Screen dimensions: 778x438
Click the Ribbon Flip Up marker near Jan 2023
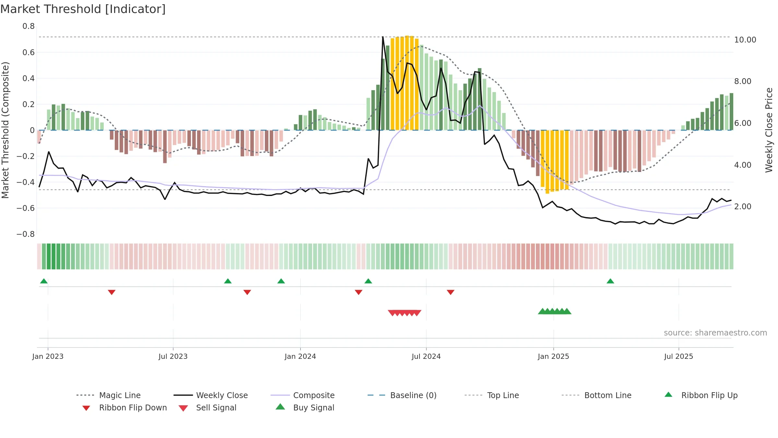pos(44,281)
